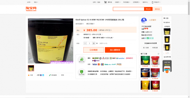Screen dimensions: 190x98
Task: Open the 台灣 region dropdown
Action: click(x=29, y=2)
